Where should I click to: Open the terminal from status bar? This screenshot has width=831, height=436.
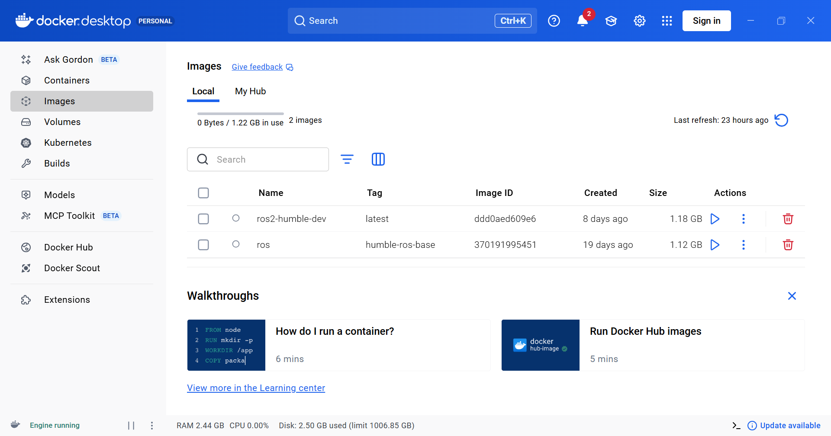click(736, 426)
